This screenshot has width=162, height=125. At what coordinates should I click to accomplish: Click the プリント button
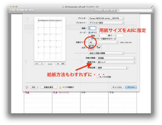131,87
